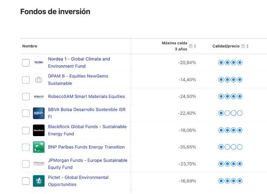267x194 pixels.
Task: Sort by Máxima caída 3 años arrows
Action: 195,46
